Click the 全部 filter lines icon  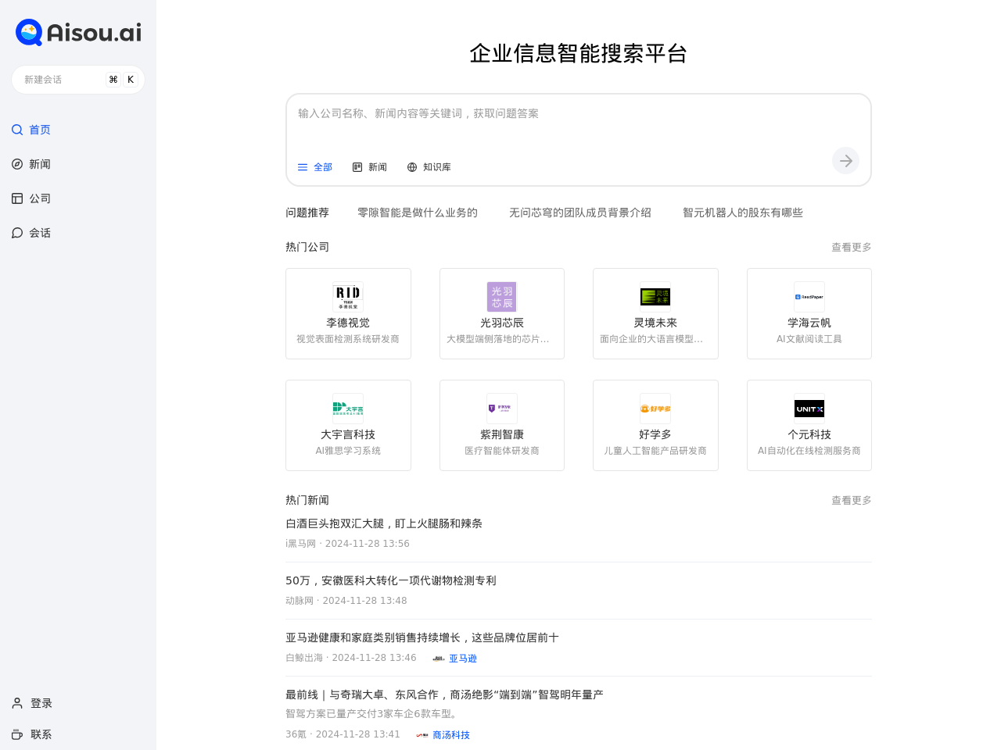(303, 167)
